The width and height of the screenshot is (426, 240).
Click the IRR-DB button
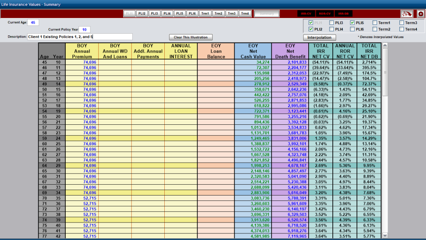[x=343, y=14]
